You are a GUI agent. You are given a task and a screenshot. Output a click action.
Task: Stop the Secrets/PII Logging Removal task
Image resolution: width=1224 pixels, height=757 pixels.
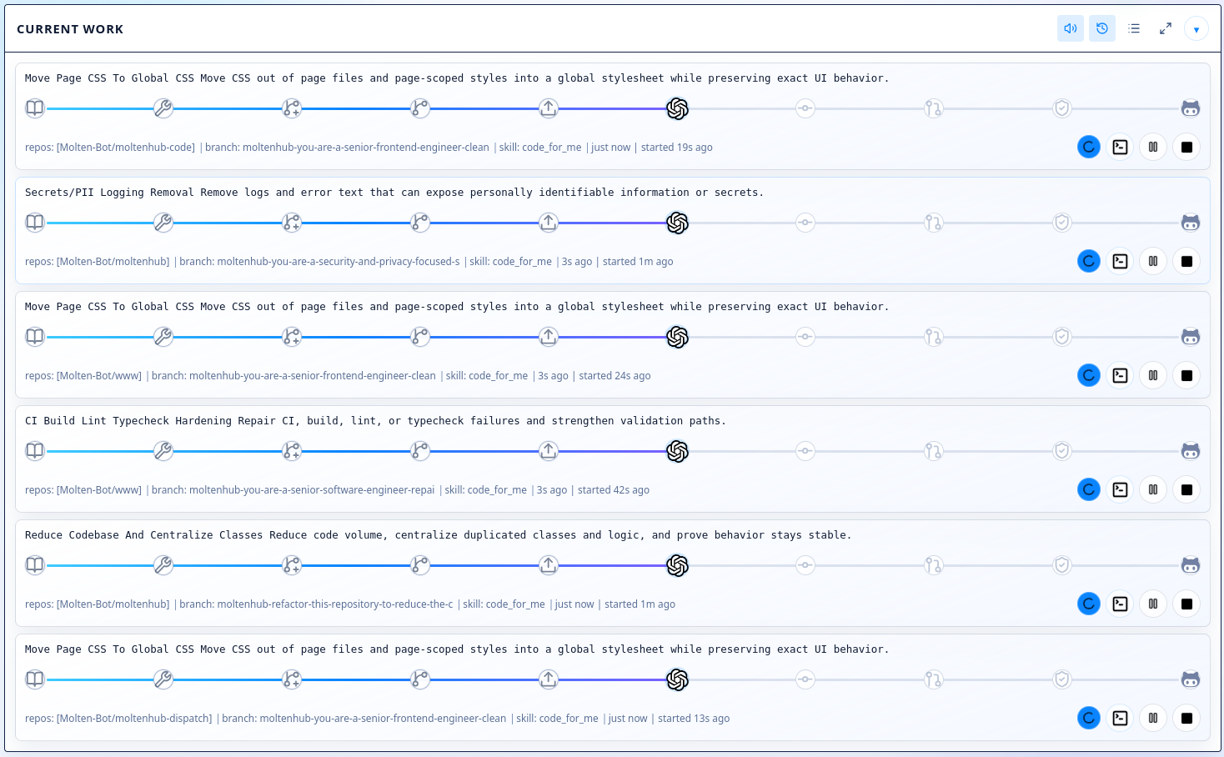[x=1186, y=261]
